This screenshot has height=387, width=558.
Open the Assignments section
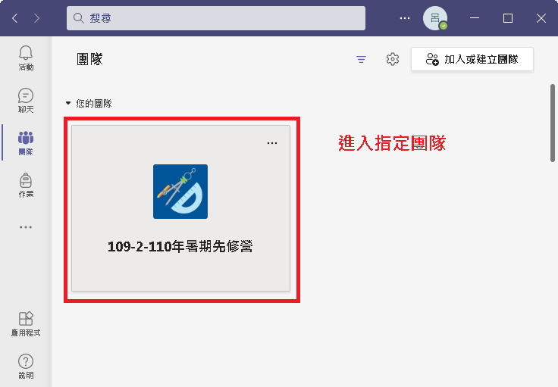coord(26,185)
